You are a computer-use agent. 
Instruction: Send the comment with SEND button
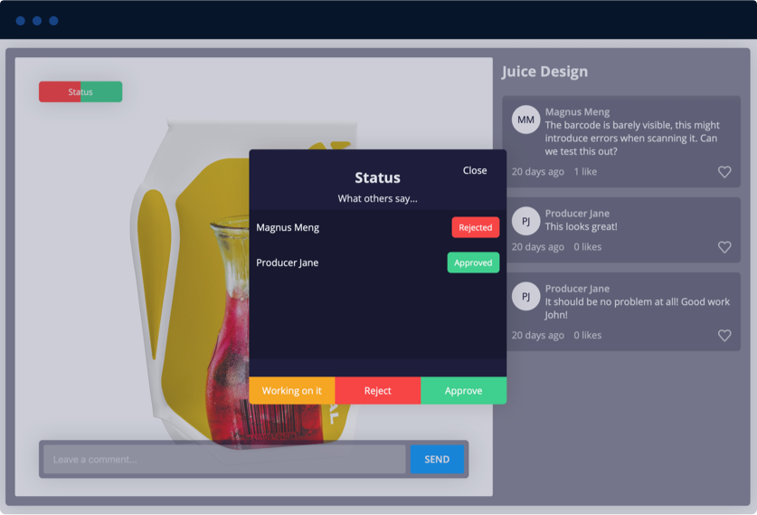point(437,460)
